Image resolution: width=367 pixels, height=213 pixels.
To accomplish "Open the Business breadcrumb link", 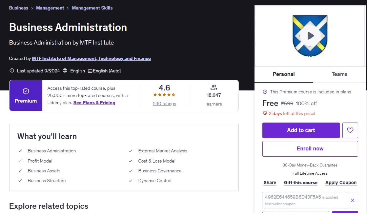I will 19,8.
